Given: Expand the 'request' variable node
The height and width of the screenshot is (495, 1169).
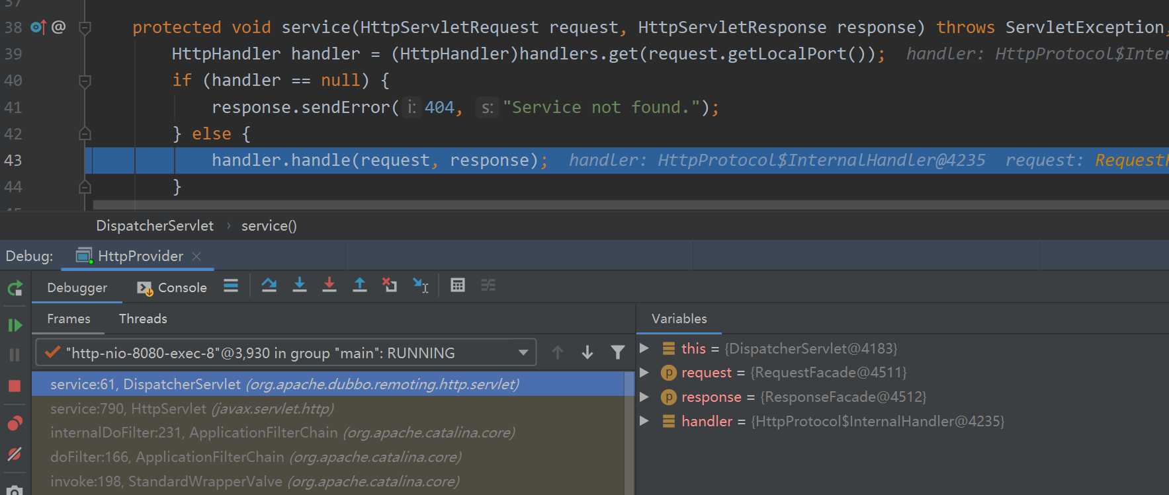Looking at the screenshot, I should (644, 373).
